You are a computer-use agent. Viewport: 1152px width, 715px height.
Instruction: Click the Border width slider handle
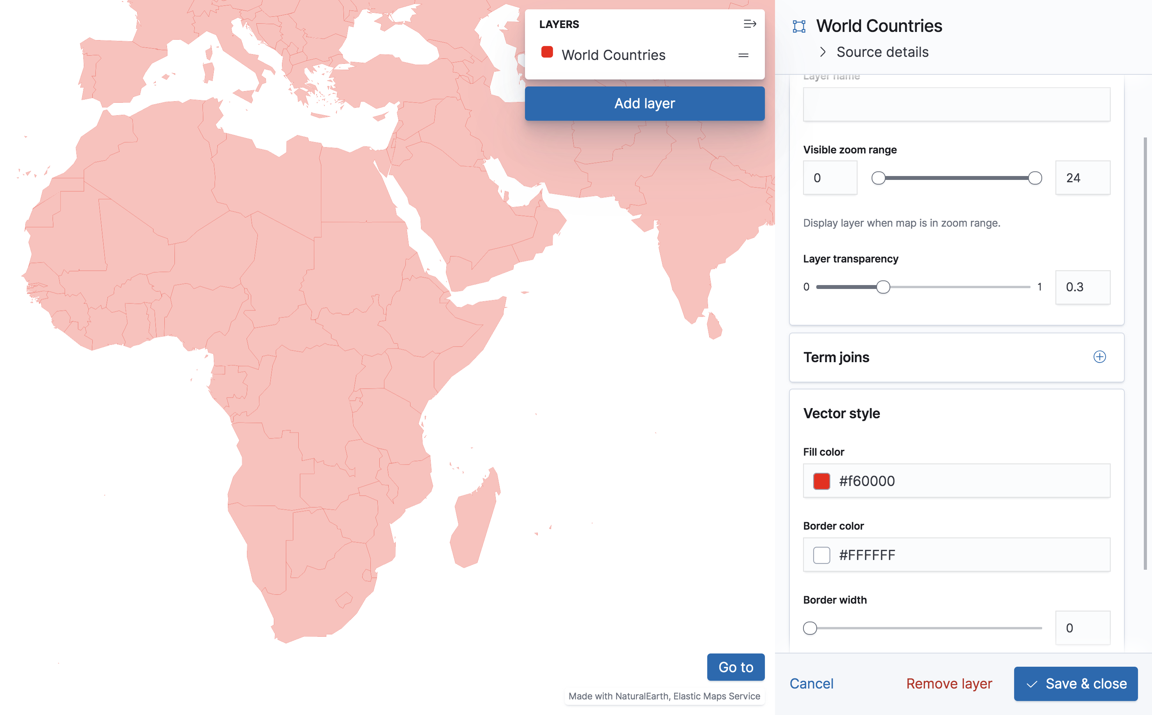[x=810, y=627]
